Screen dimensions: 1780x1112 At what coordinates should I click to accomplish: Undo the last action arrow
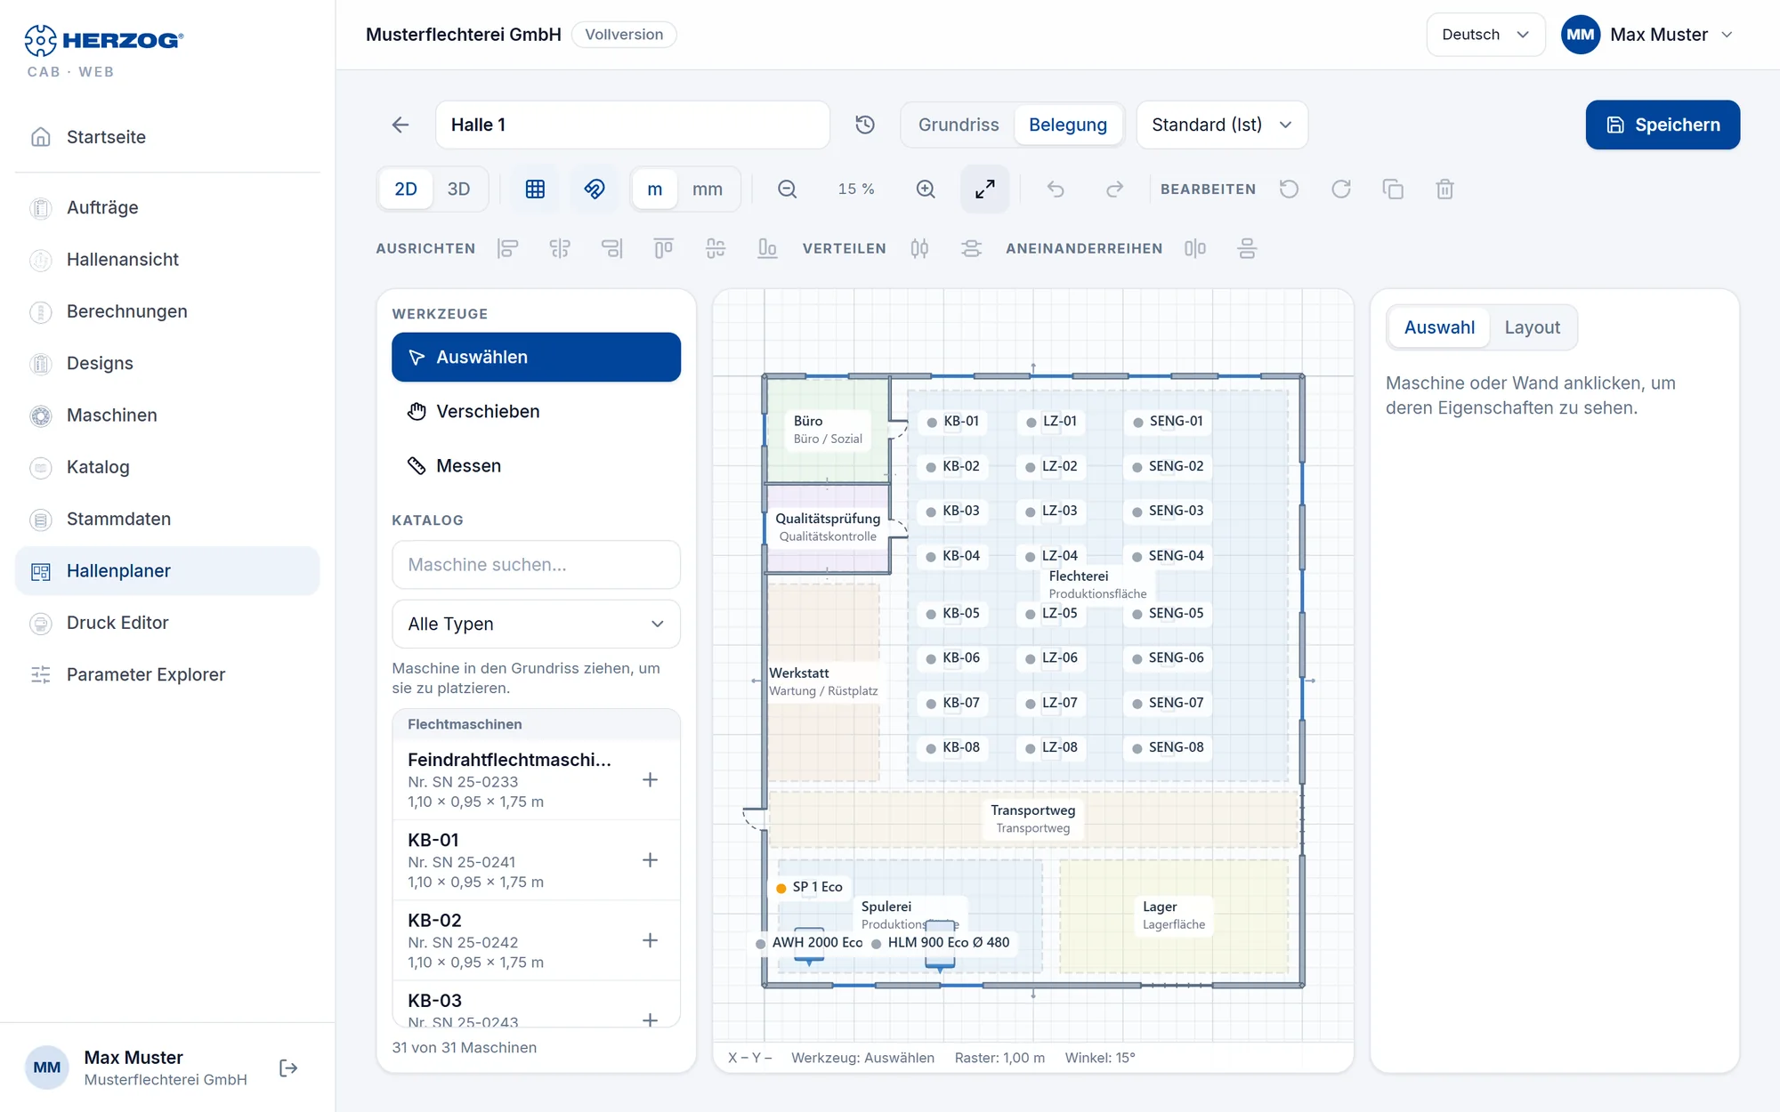[1056, 189]
